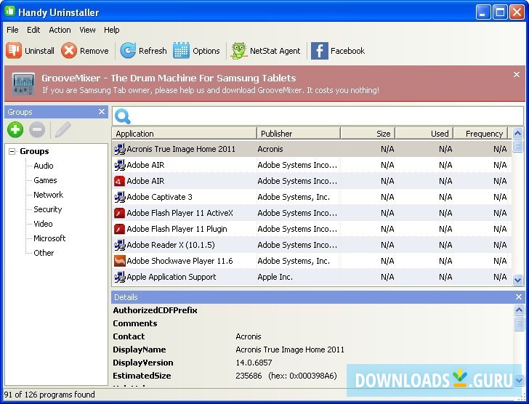Add a new group with green plus

pyautogui.click(x=15, y=130)
